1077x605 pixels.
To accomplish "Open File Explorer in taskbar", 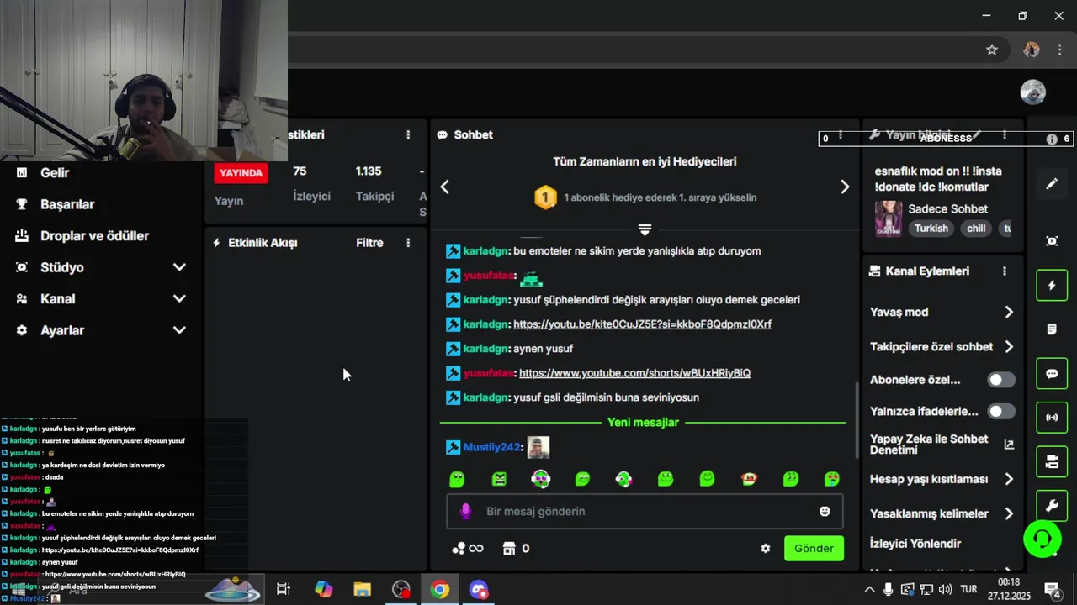I will [x=362, y=590].
